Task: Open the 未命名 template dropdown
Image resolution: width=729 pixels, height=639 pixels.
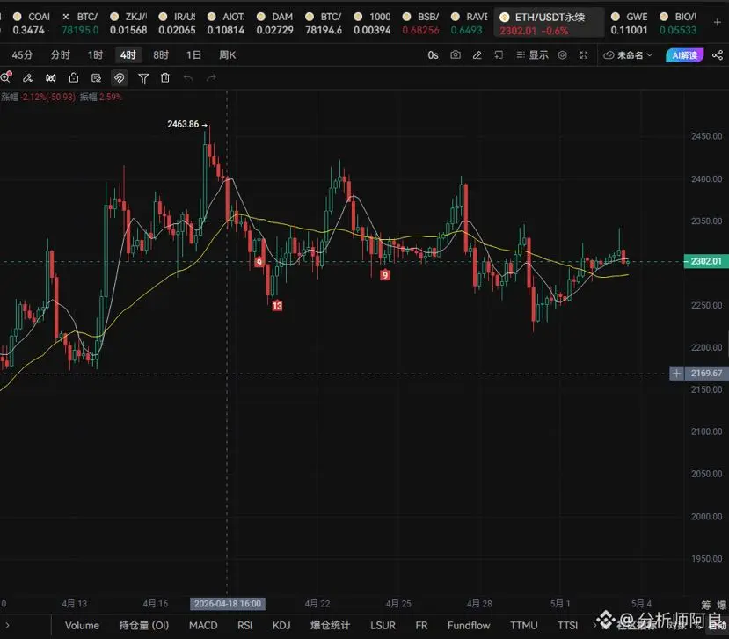Action: point(628,55)
